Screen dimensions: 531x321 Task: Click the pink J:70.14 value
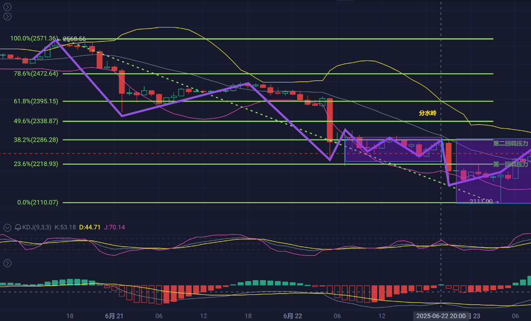tap(115, 227)
